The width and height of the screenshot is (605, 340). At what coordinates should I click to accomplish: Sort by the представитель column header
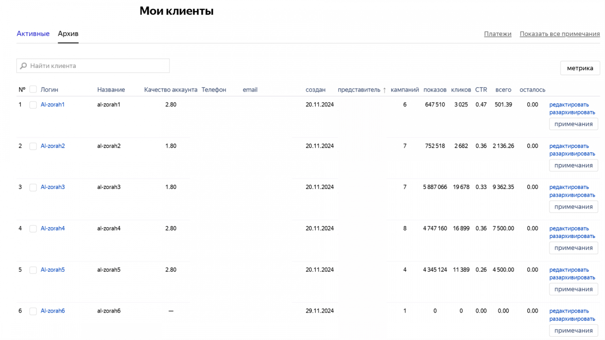coord(359,90)
